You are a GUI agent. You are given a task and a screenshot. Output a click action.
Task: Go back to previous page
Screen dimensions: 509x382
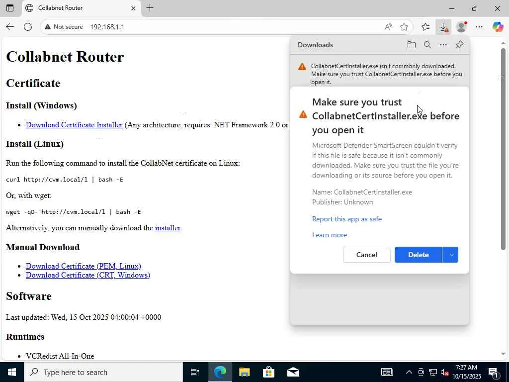pyautogui.click(x=10, y=27)
